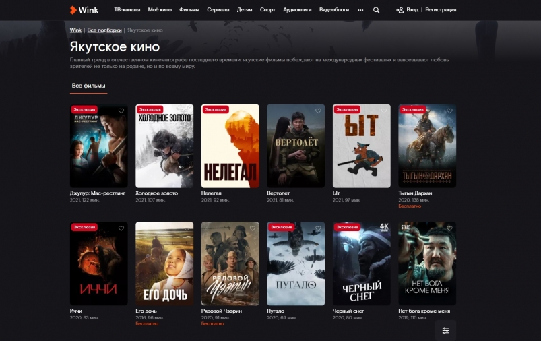Click Эксклюзив badge on Нелегал poster
Image resolution: width=541 pixels, height=341 pixels.
point(216,109)
